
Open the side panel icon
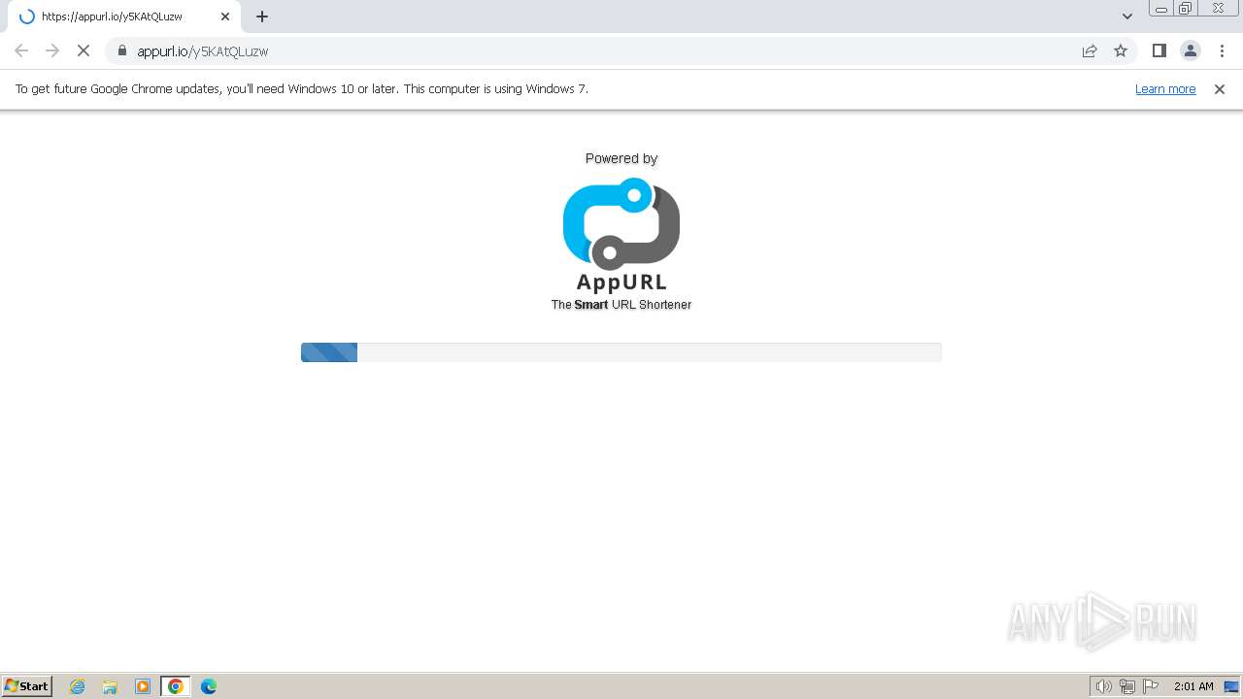pyautogui.click(x=1159, y=50)
